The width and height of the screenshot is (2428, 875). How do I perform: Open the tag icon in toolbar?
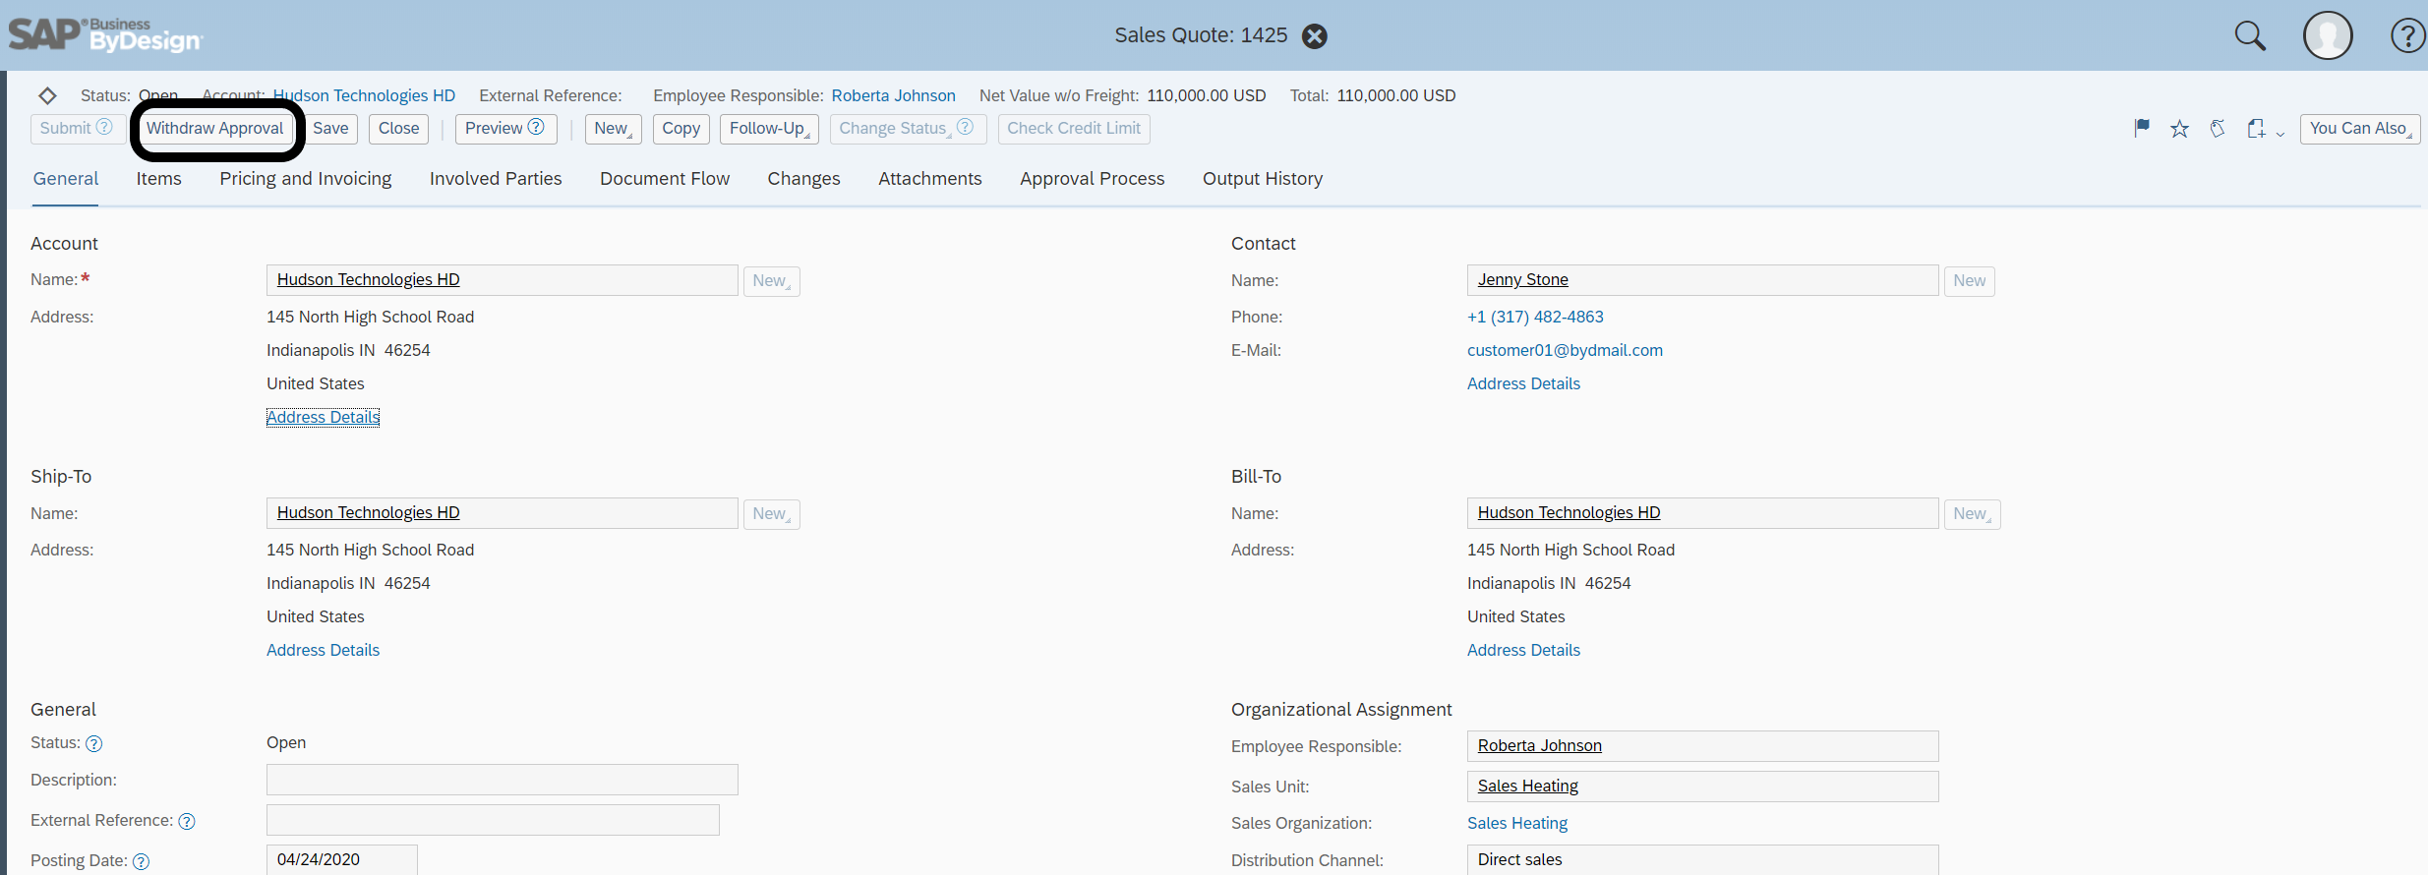click(2218, 129)
